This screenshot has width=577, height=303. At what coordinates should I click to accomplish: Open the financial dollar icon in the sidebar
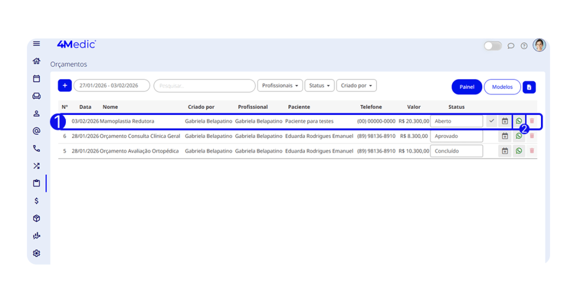[37, 200]
